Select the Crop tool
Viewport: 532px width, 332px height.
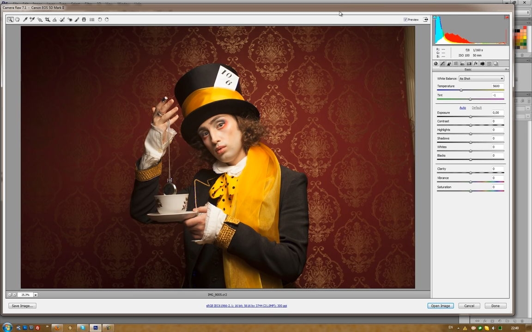pos(48,20)
